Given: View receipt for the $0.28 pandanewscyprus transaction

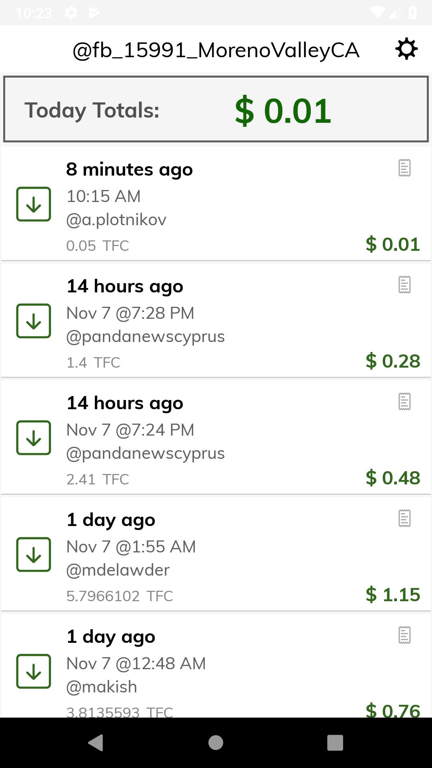Looking at the screenshot, I should click(x=404, y=285).
